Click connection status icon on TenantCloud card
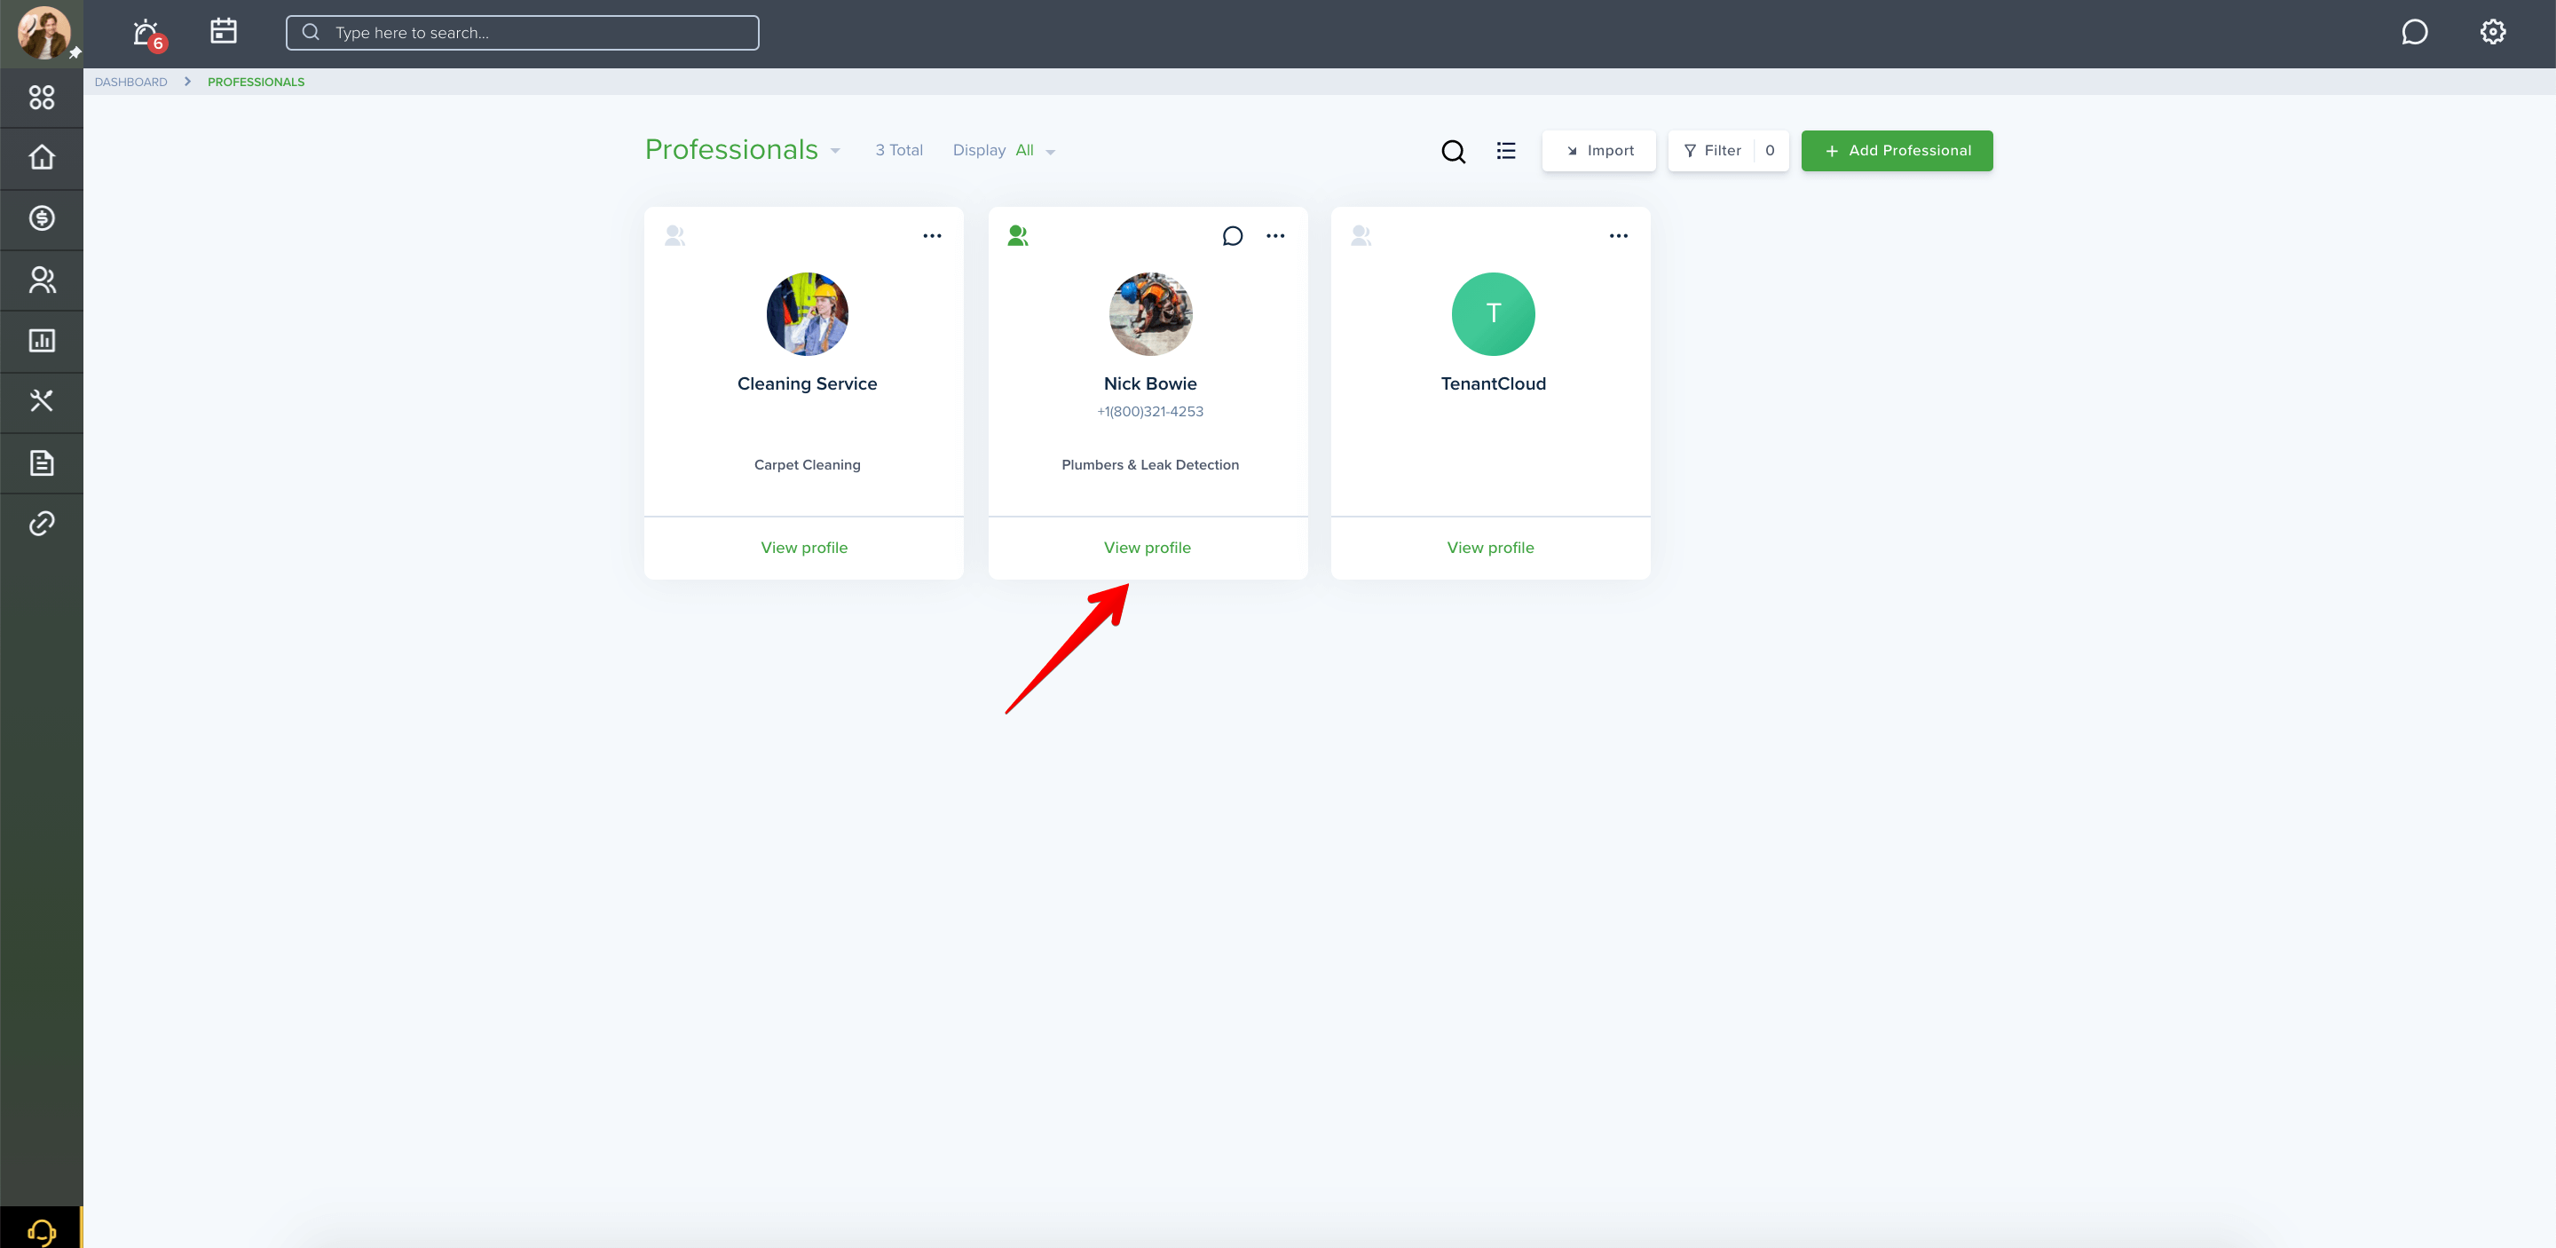Screen dimensions: 2556x1248 (1361, 235)
